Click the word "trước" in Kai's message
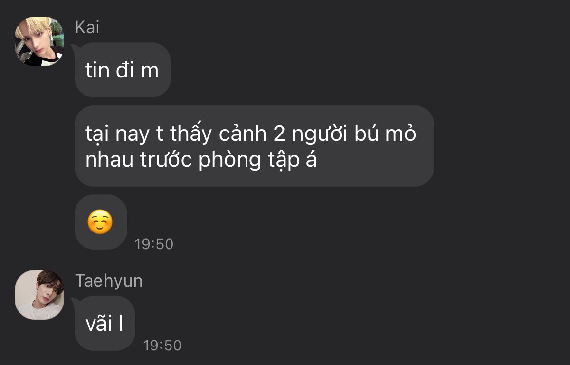 pos(166,159)
